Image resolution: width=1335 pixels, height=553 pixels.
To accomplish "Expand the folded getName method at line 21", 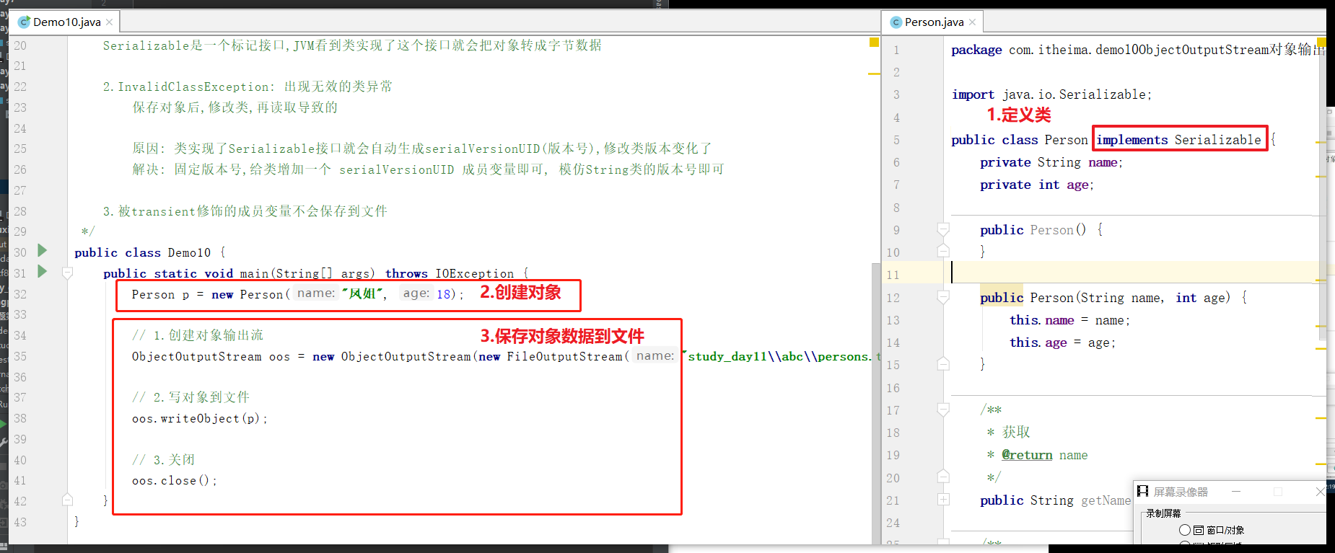I will click(x=943, y=499).
